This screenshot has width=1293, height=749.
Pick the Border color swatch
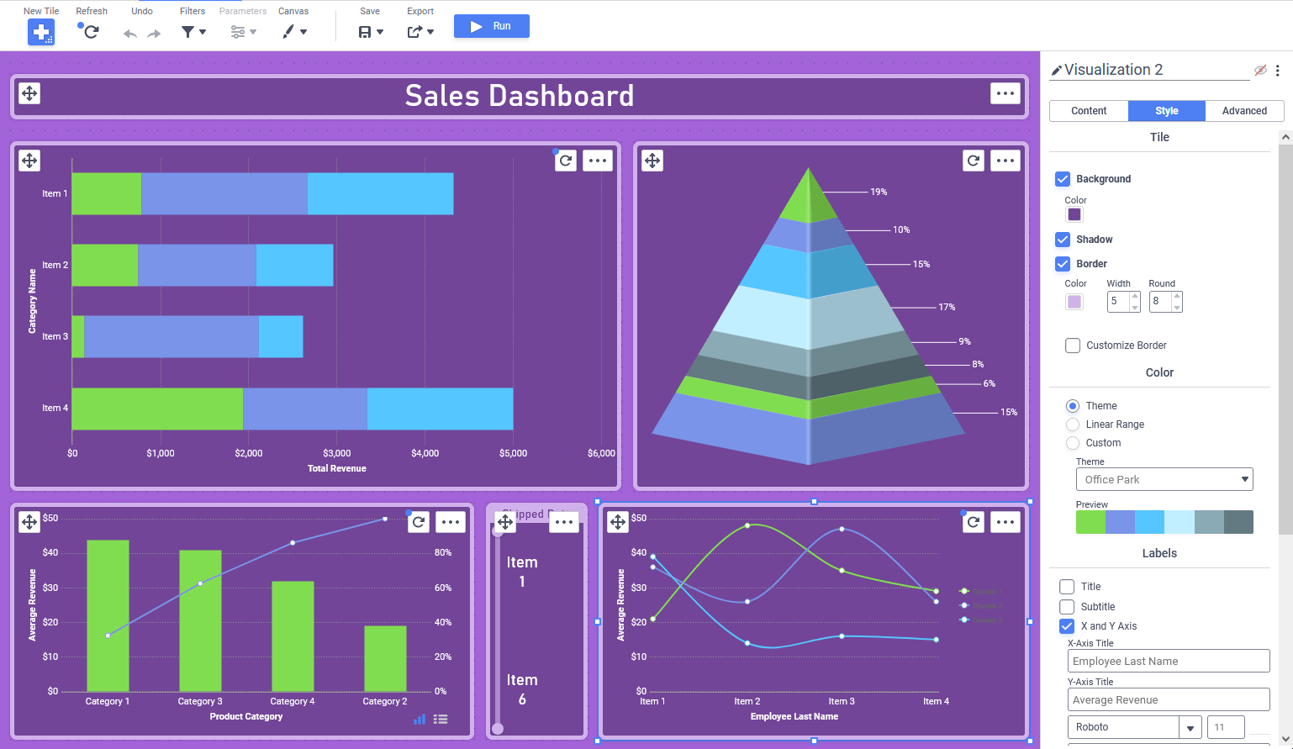click(x=1074, y=302)
